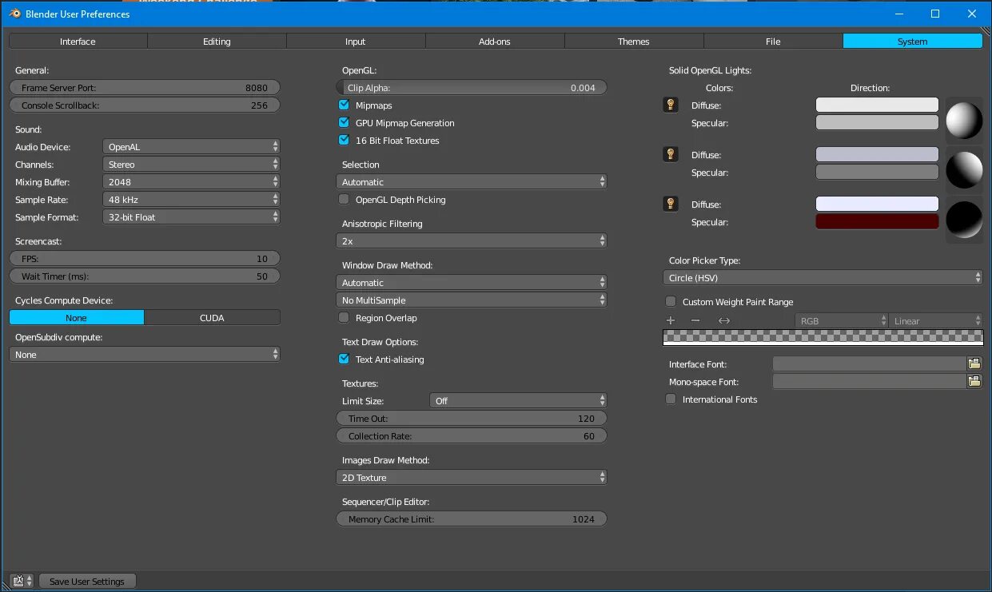The image size is (992, 592).
Task: Switch to the Interface tab
Action: (x=78, y=41)
